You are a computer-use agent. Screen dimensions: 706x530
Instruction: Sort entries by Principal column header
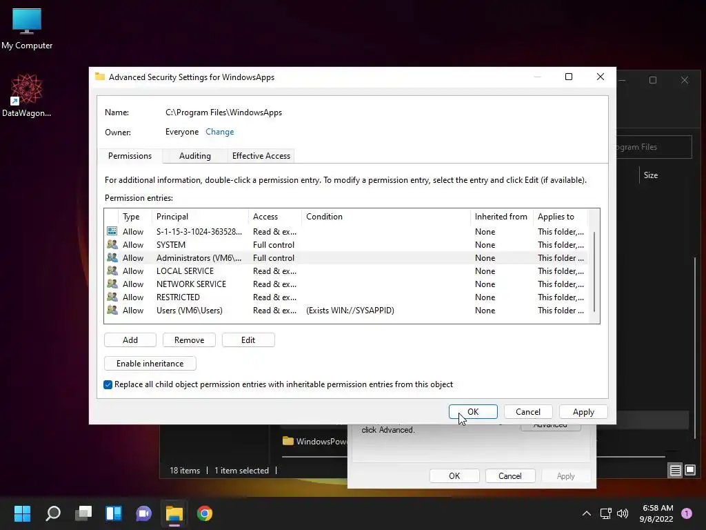pos(200,216)
